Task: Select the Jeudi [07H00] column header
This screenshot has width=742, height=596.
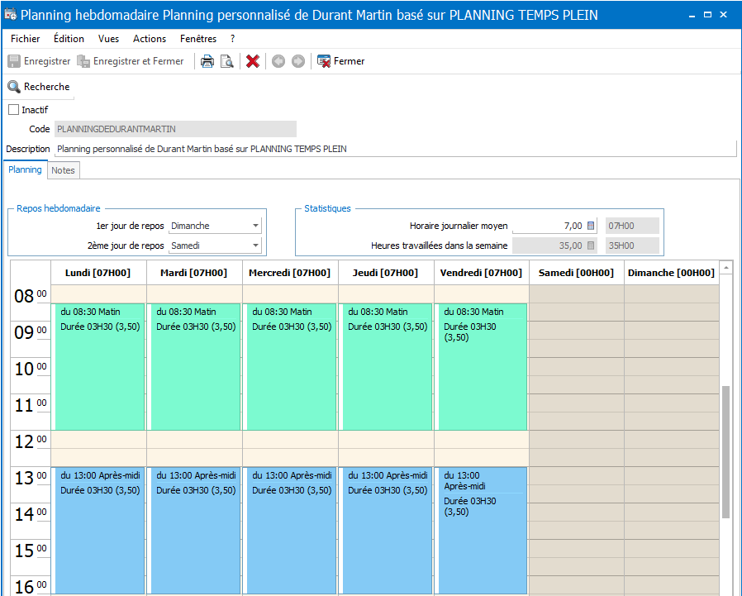Action: (386, 273)
